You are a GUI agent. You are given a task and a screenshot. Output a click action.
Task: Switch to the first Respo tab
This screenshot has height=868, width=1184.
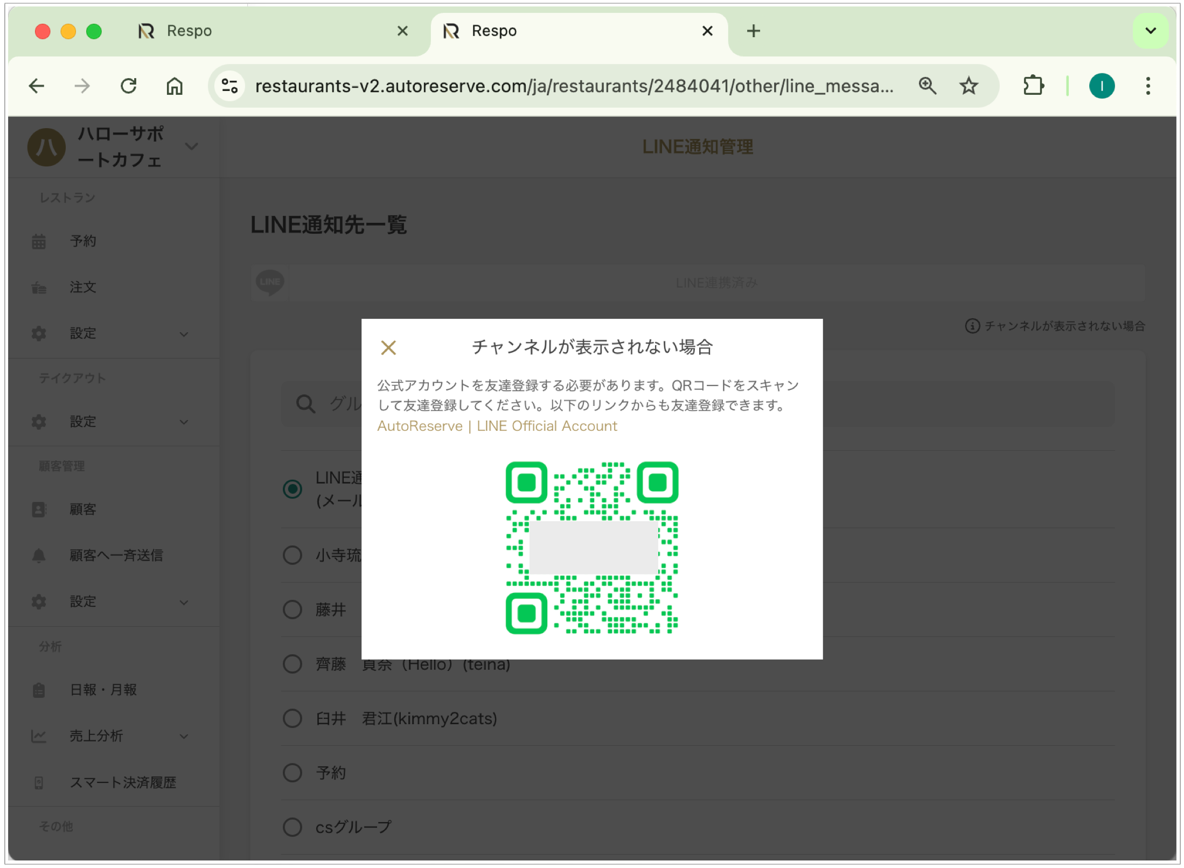coord(268,31)
